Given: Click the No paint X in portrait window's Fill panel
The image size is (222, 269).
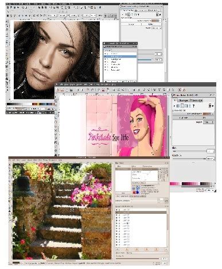Looking at the screenshot, I should pyautogui.click(x=123, y=14).
